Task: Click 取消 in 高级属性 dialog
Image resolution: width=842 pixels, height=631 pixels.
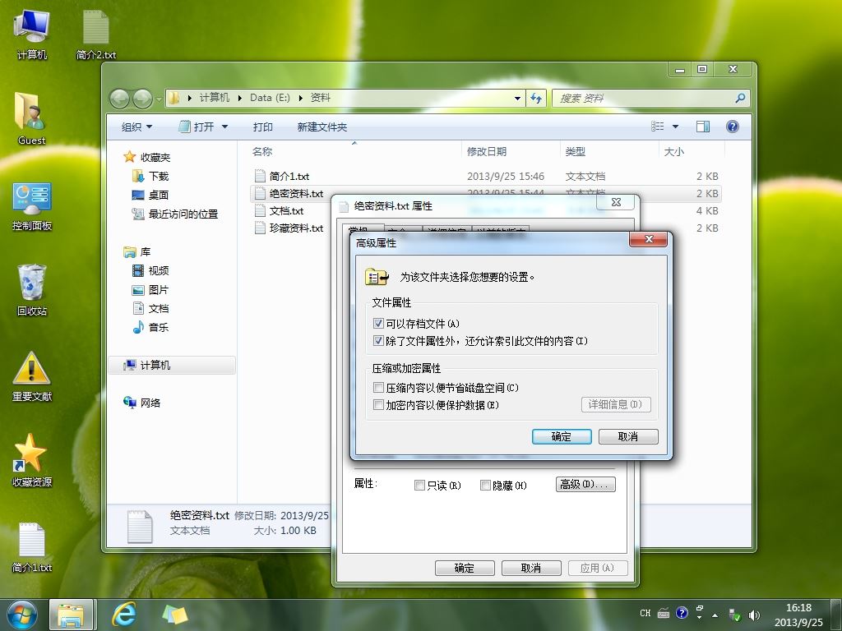Action: click(627, 437)
